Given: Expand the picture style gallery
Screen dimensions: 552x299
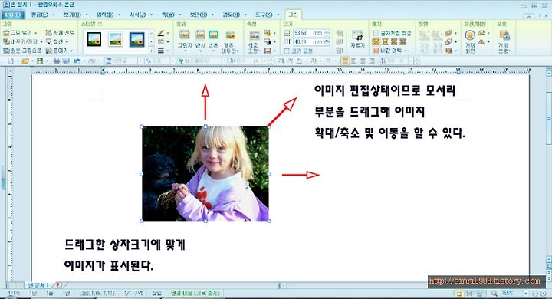Looking at the screenshot, I should 151,51.
